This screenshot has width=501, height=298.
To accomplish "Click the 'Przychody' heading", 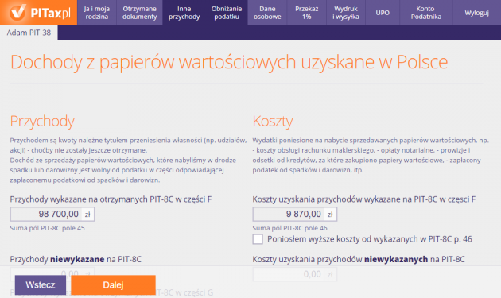I will 42,121.
